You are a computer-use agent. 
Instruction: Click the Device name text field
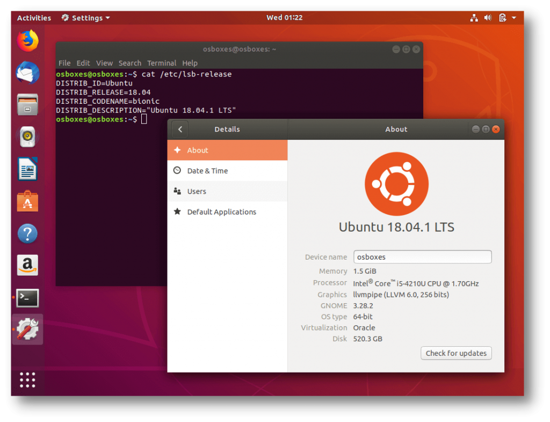pos(422,257)
